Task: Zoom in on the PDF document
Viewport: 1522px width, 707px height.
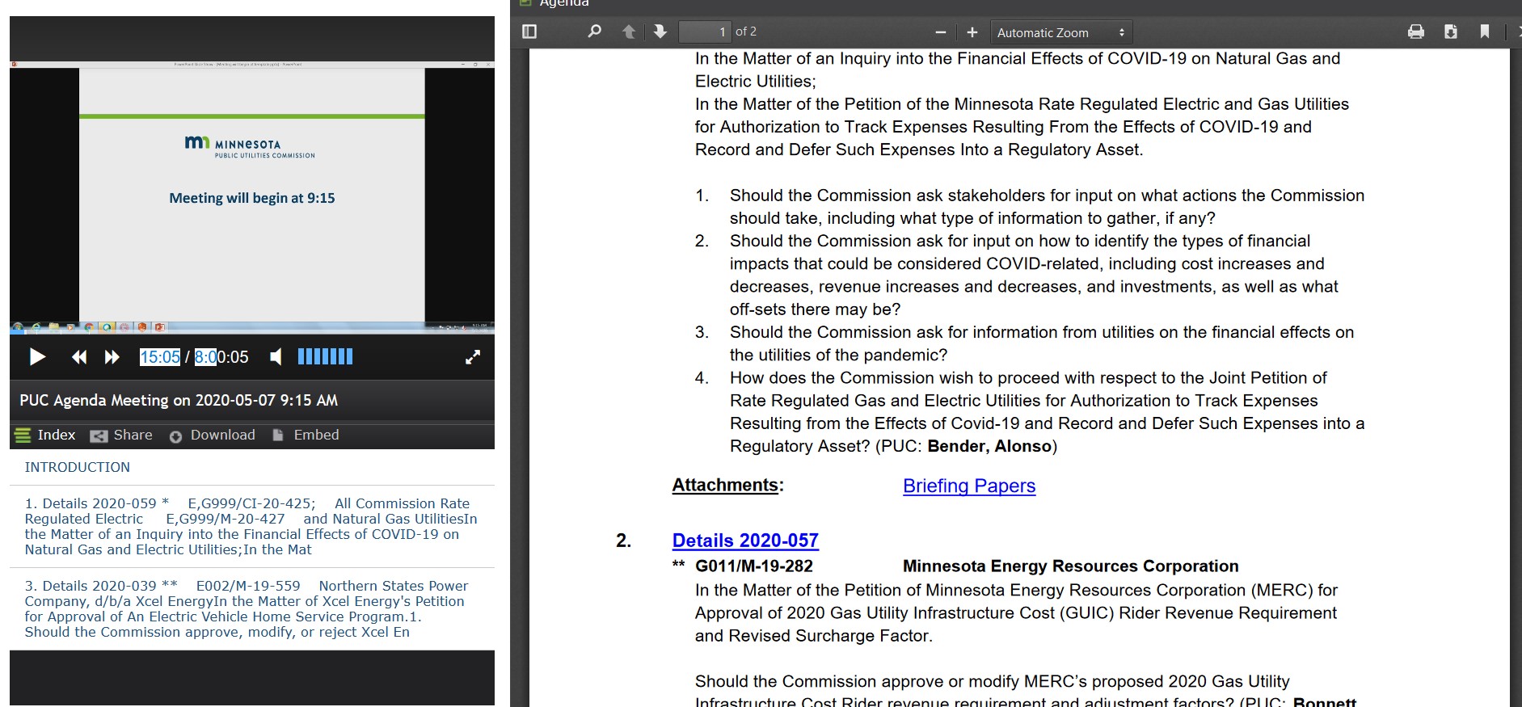Action: pos(972,32)
